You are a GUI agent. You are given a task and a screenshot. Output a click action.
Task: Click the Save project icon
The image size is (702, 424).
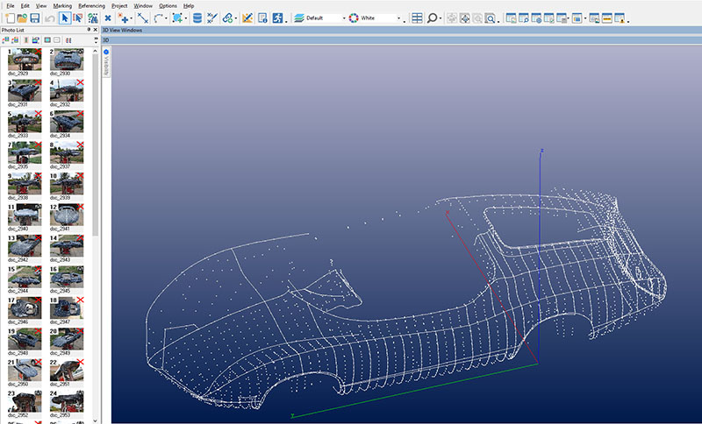[36, 18]
